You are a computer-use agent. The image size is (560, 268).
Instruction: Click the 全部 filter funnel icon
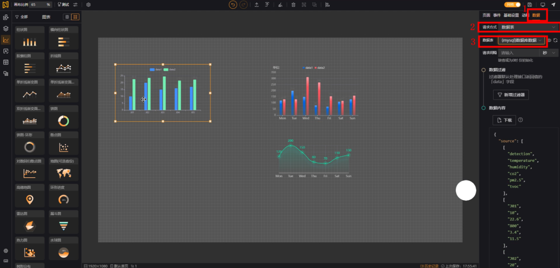point(17,17)
